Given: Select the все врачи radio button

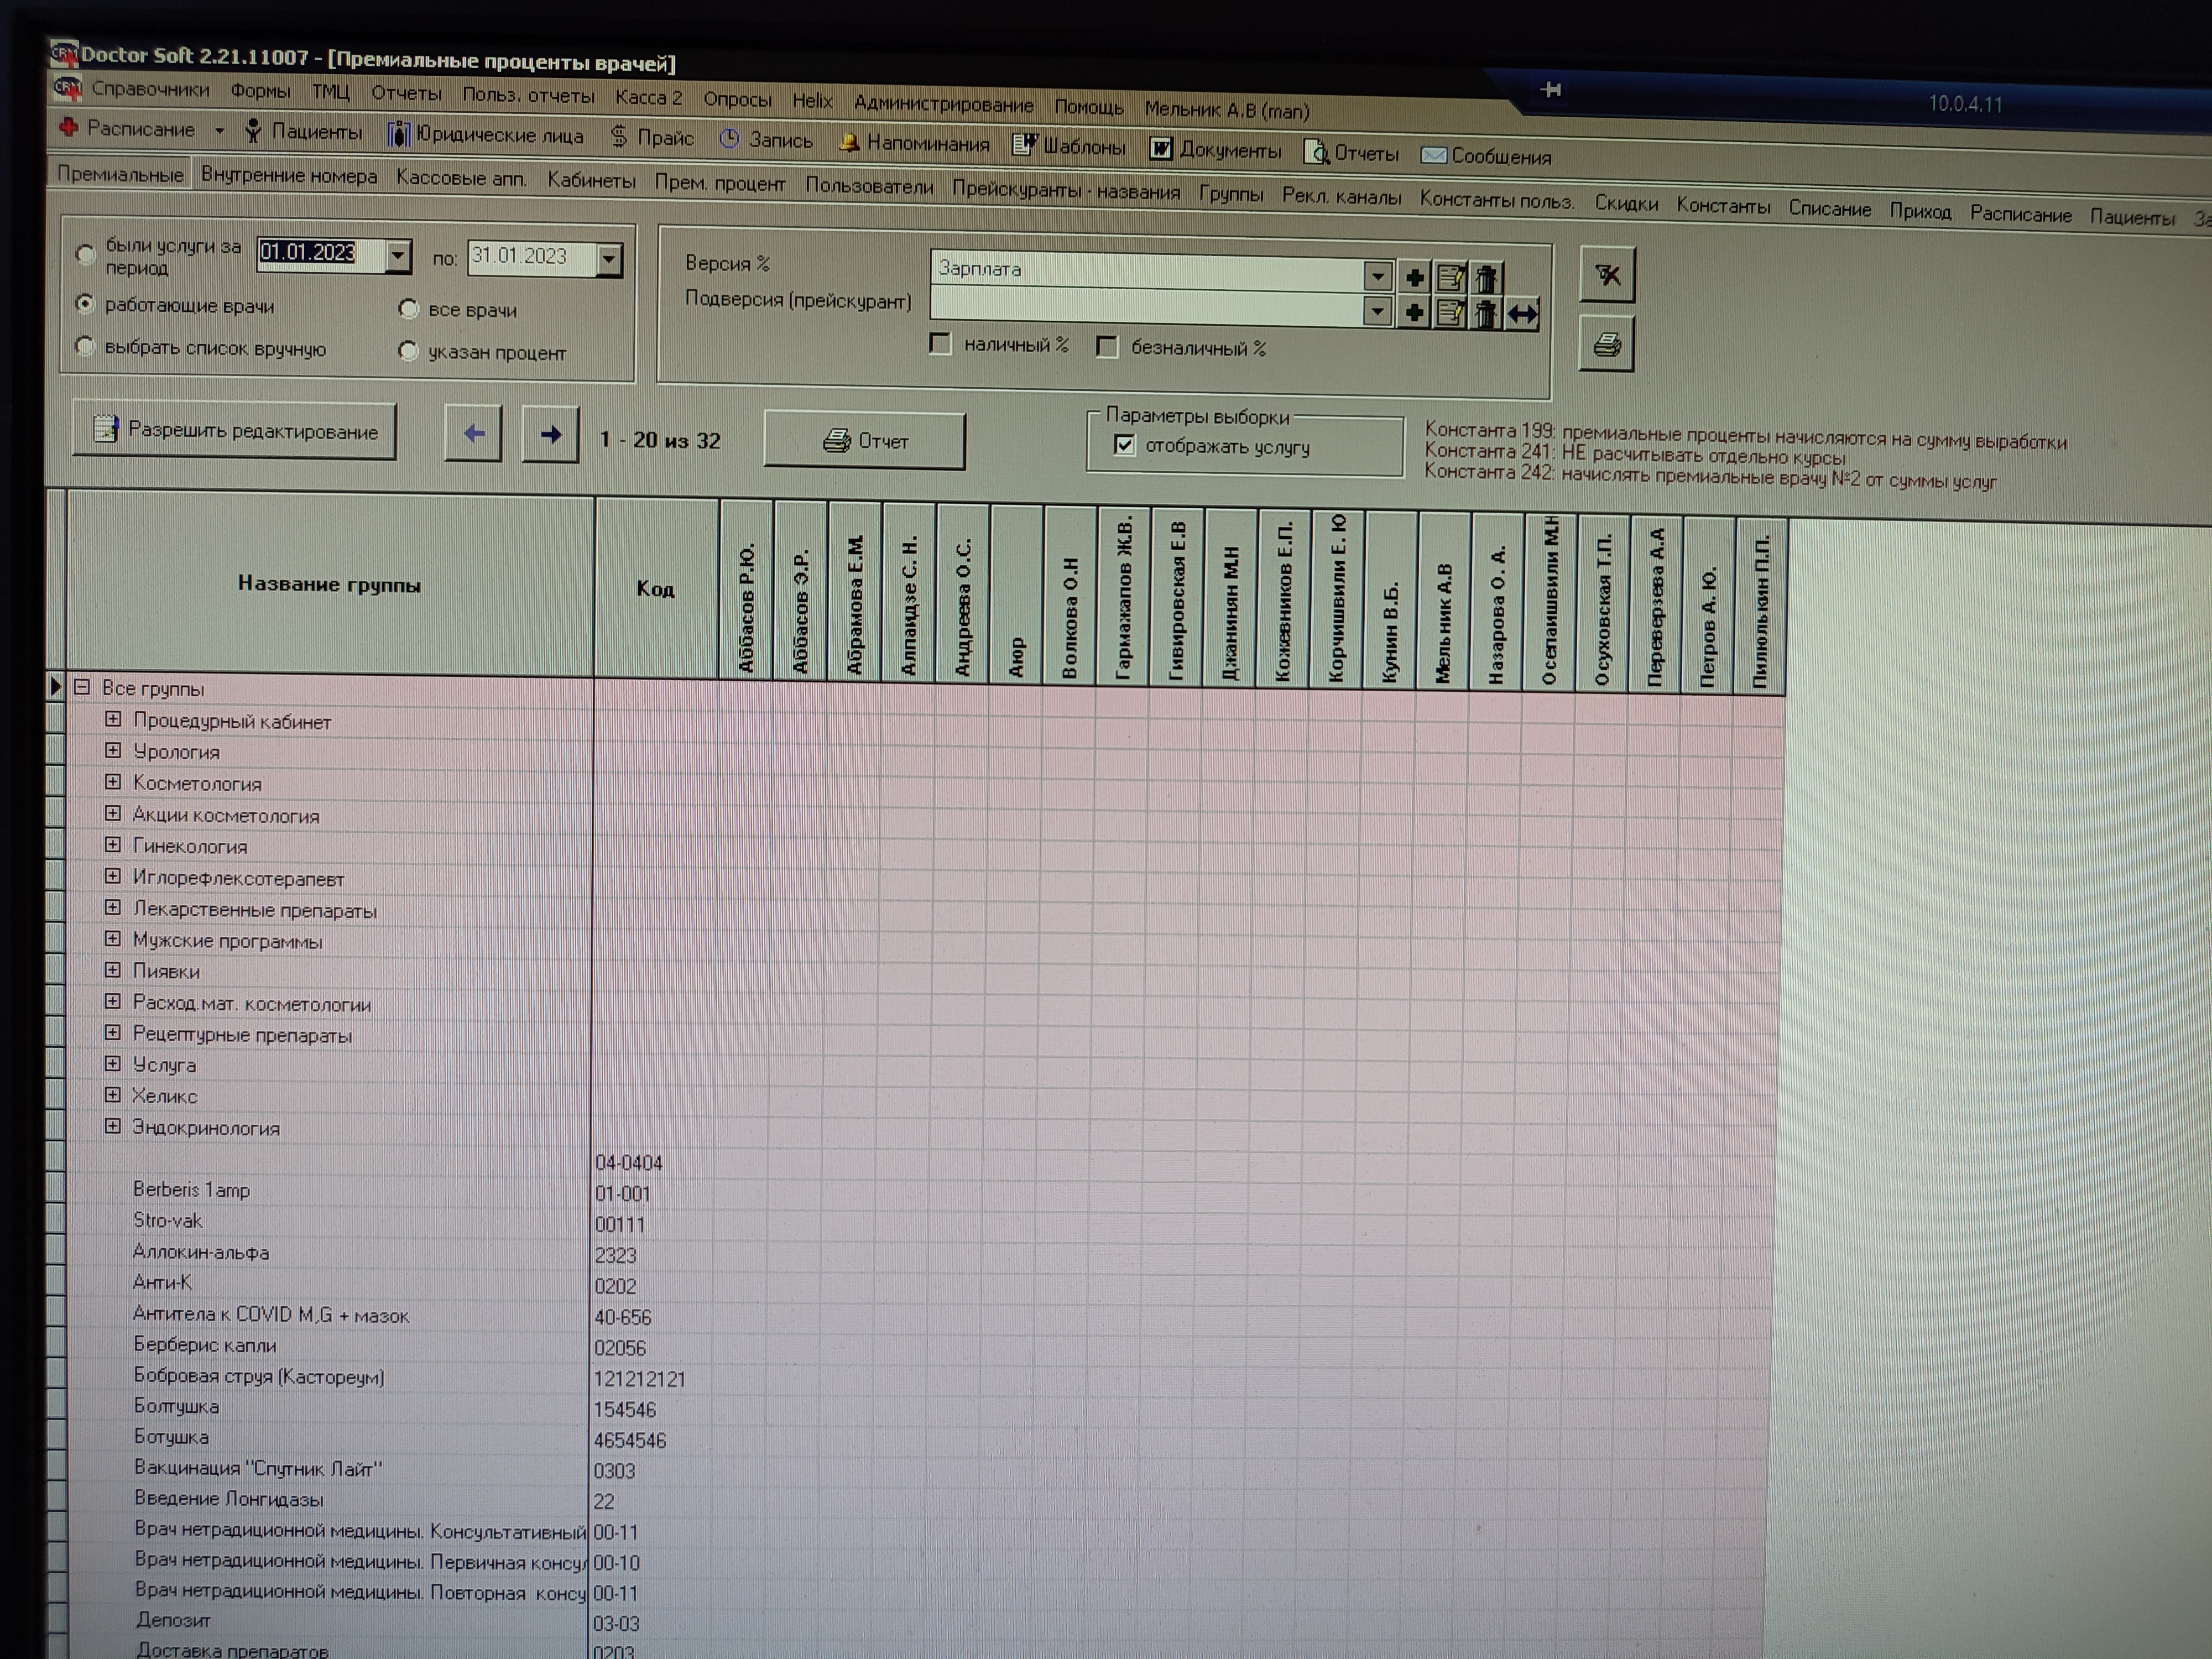Looking at the screenshot, I should pyautogui.click(x=408, y=309).
